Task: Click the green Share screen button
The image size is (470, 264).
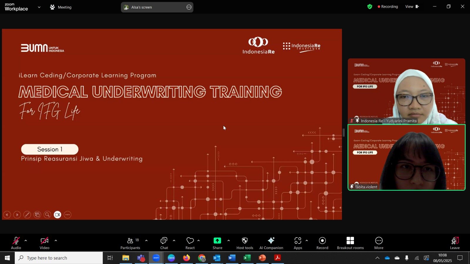Action: point(217,243)
